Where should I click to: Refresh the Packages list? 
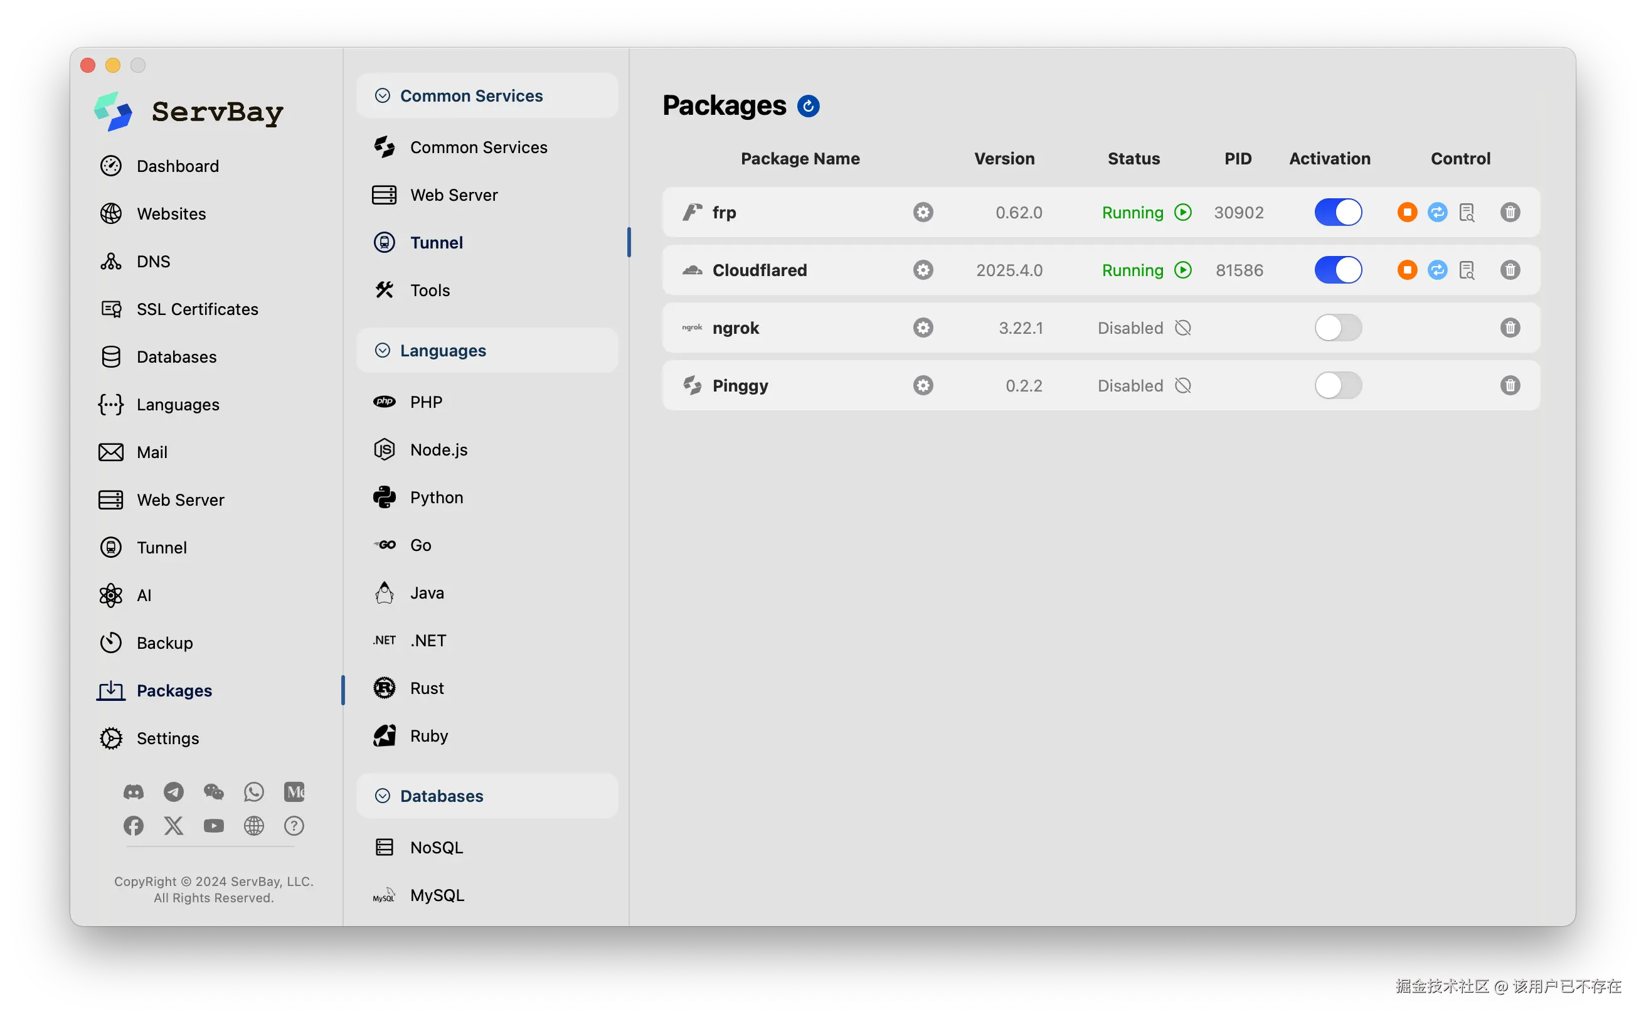coord(808,106)
